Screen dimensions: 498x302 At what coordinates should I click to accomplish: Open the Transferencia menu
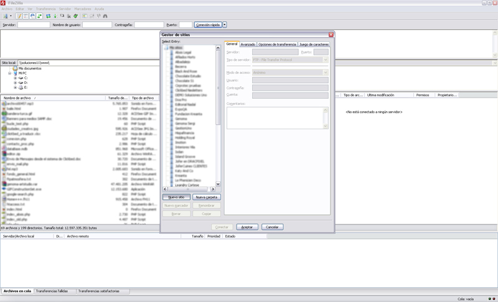click(45, 9)
